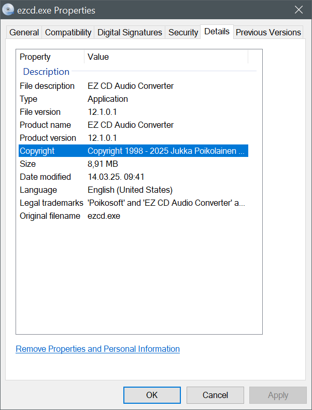Click value 'English (United States)'
The height and width of the screenshot is (410, 312).
coord(130,190)
